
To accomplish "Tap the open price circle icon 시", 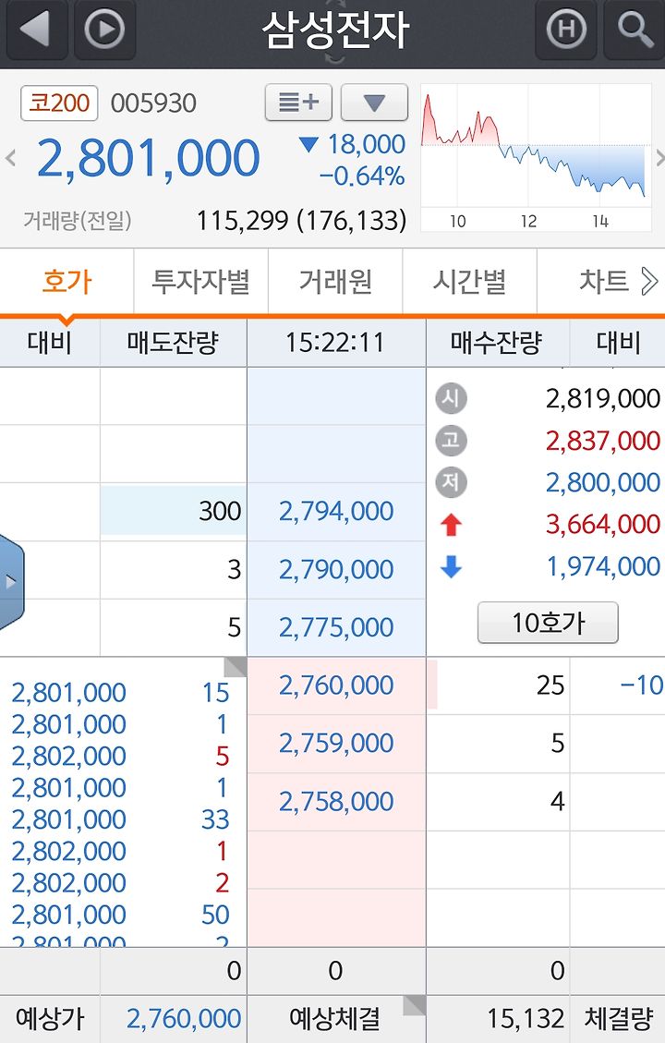I will click(x=451, y=398).
